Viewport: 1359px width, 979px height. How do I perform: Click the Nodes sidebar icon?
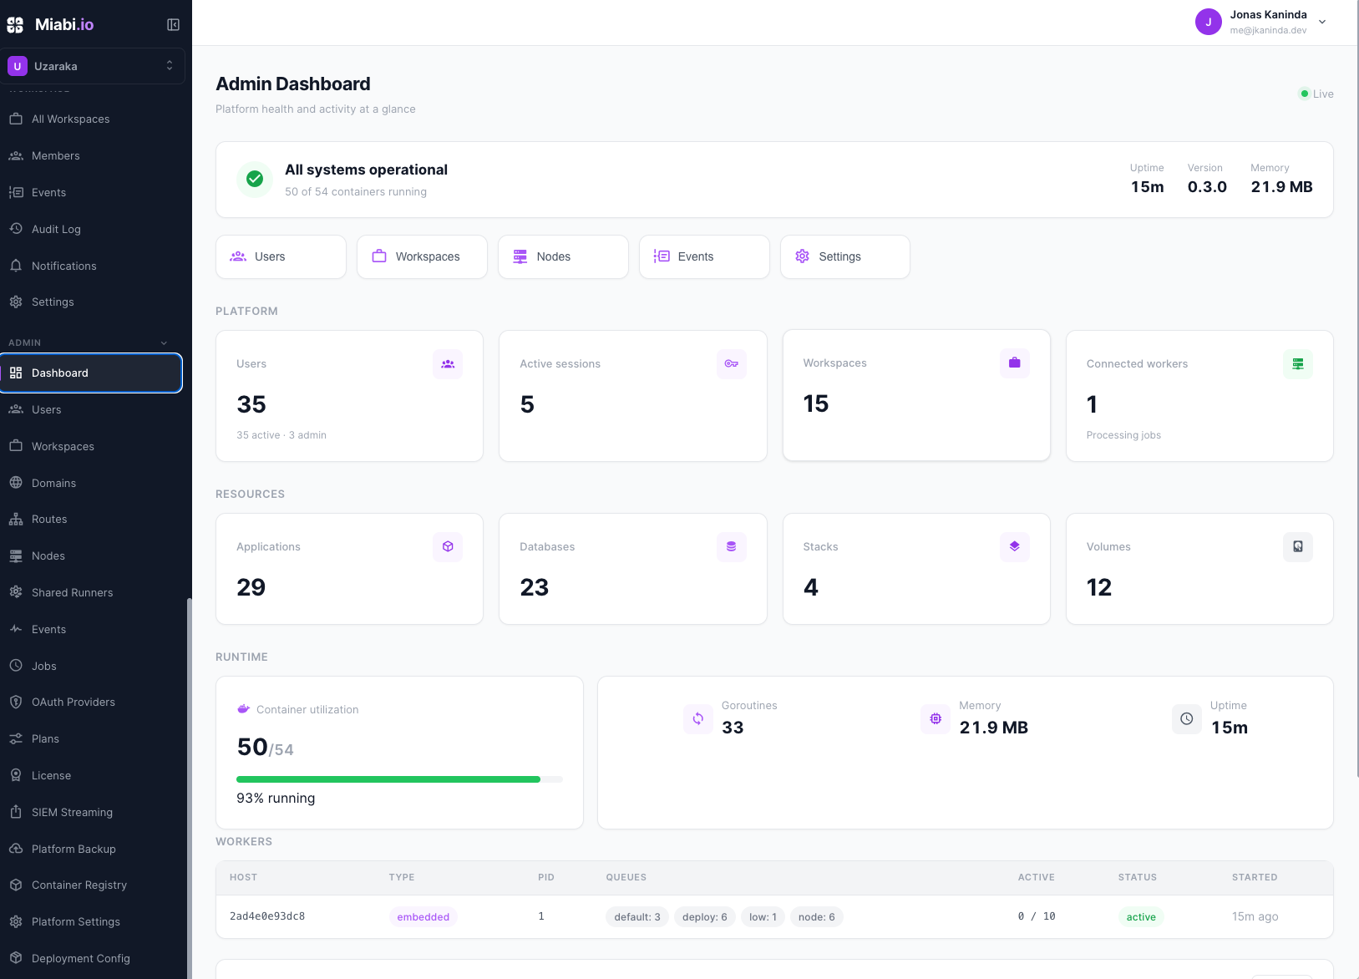[16, 556]
